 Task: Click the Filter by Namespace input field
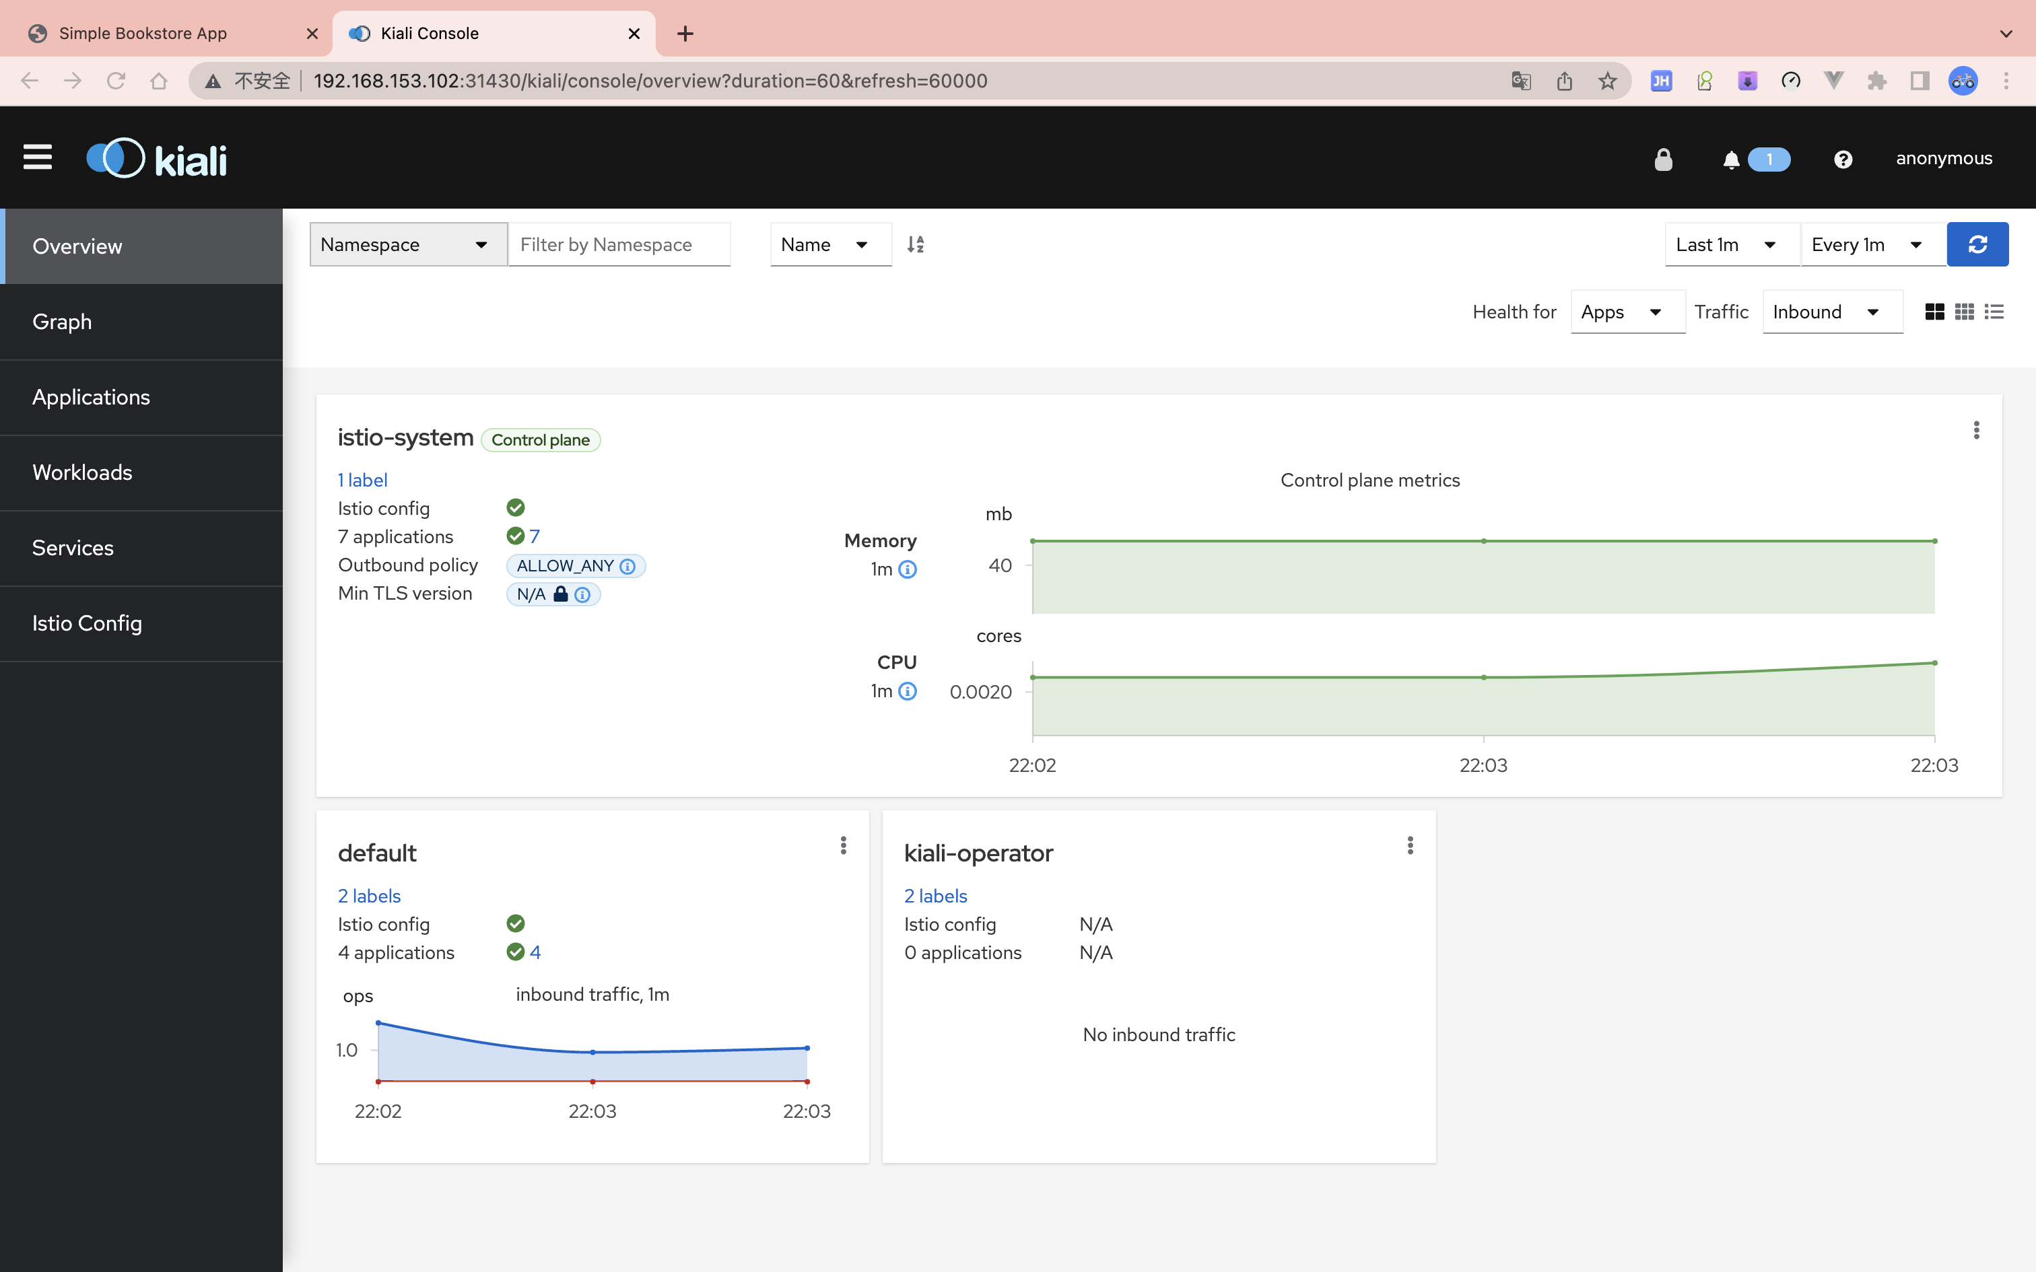pyautogui.click(x=617, y=243)
